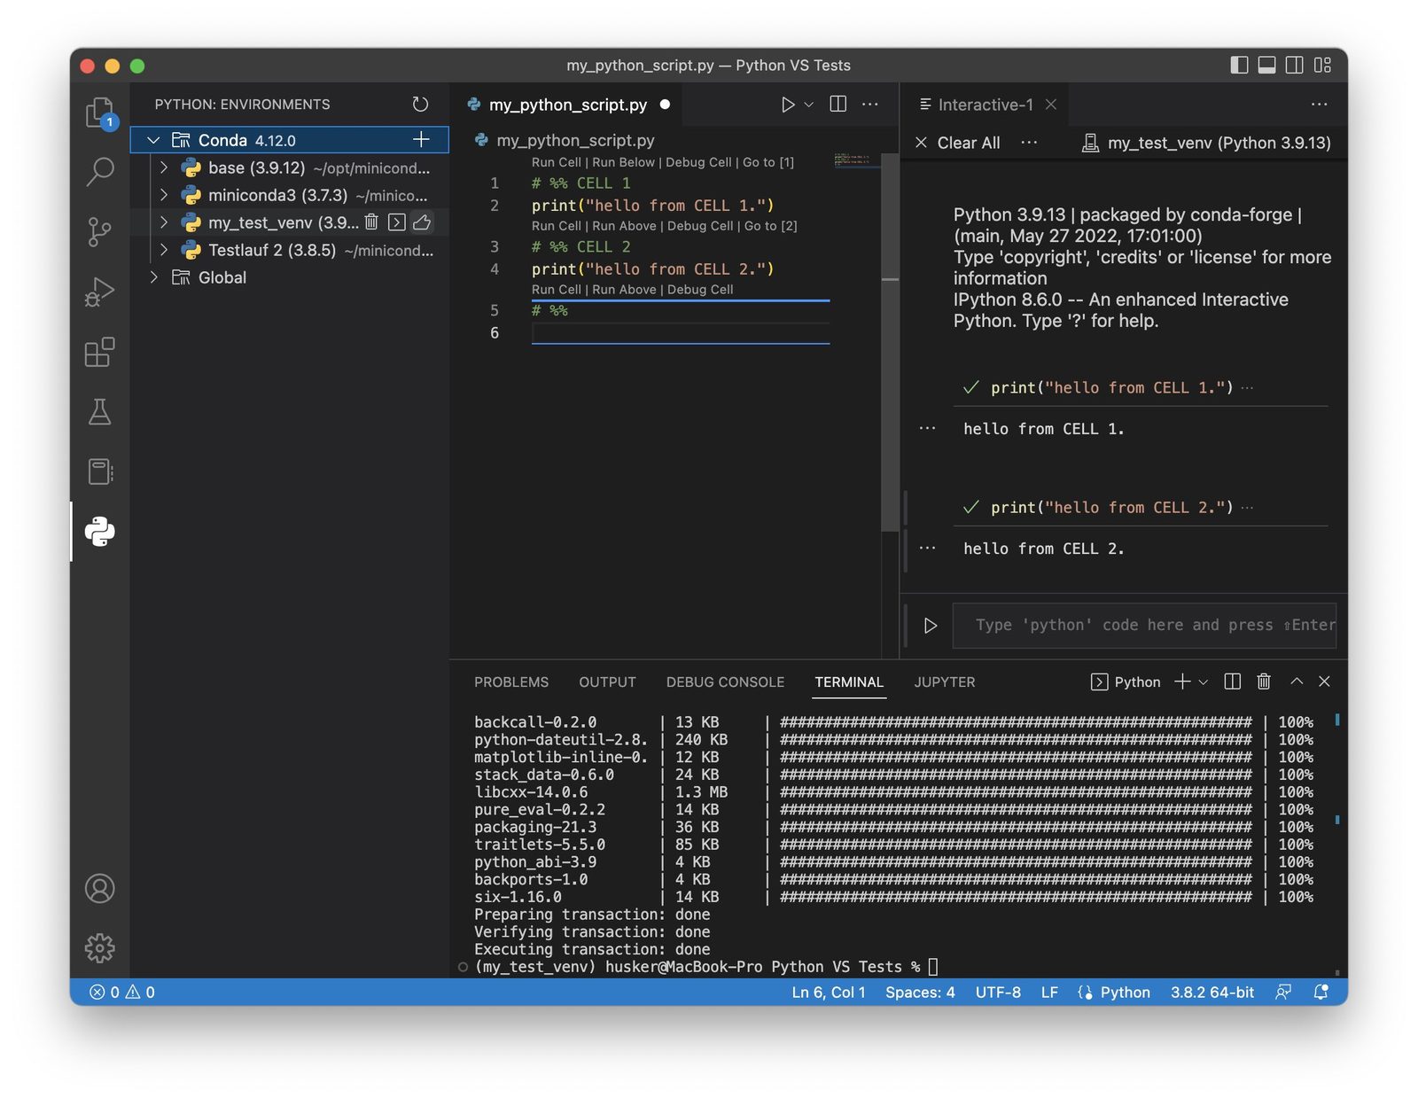The width and height of the screenshot is (1418, 1098).
Task: Select the Interactive-1 tab
Action: pyautogui.click(x=985, y=105)
